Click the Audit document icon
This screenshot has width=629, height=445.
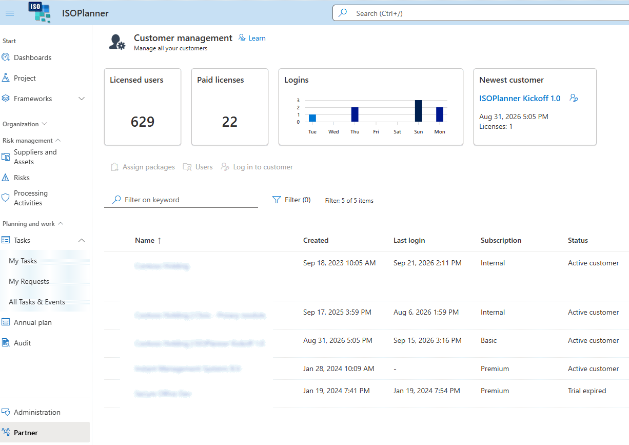pyautogui.click(x=6, y=343)
